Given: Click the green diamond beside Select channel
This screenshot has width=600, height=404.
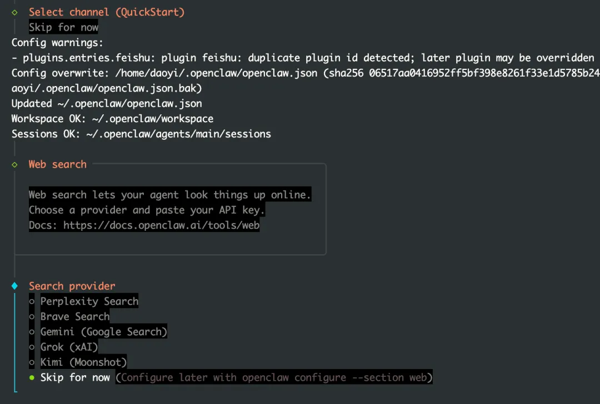Looking at the screenshot, I should click(14, 13).
